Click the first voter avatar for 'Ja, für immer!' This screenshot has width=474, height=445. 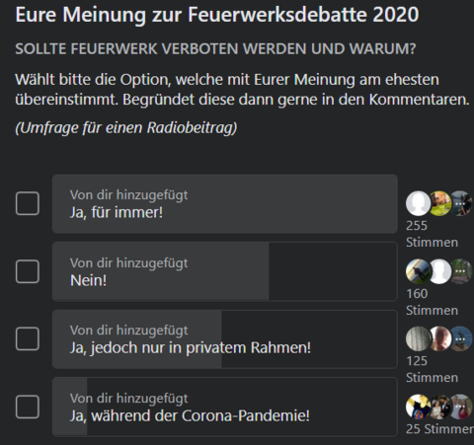point(419,203)
